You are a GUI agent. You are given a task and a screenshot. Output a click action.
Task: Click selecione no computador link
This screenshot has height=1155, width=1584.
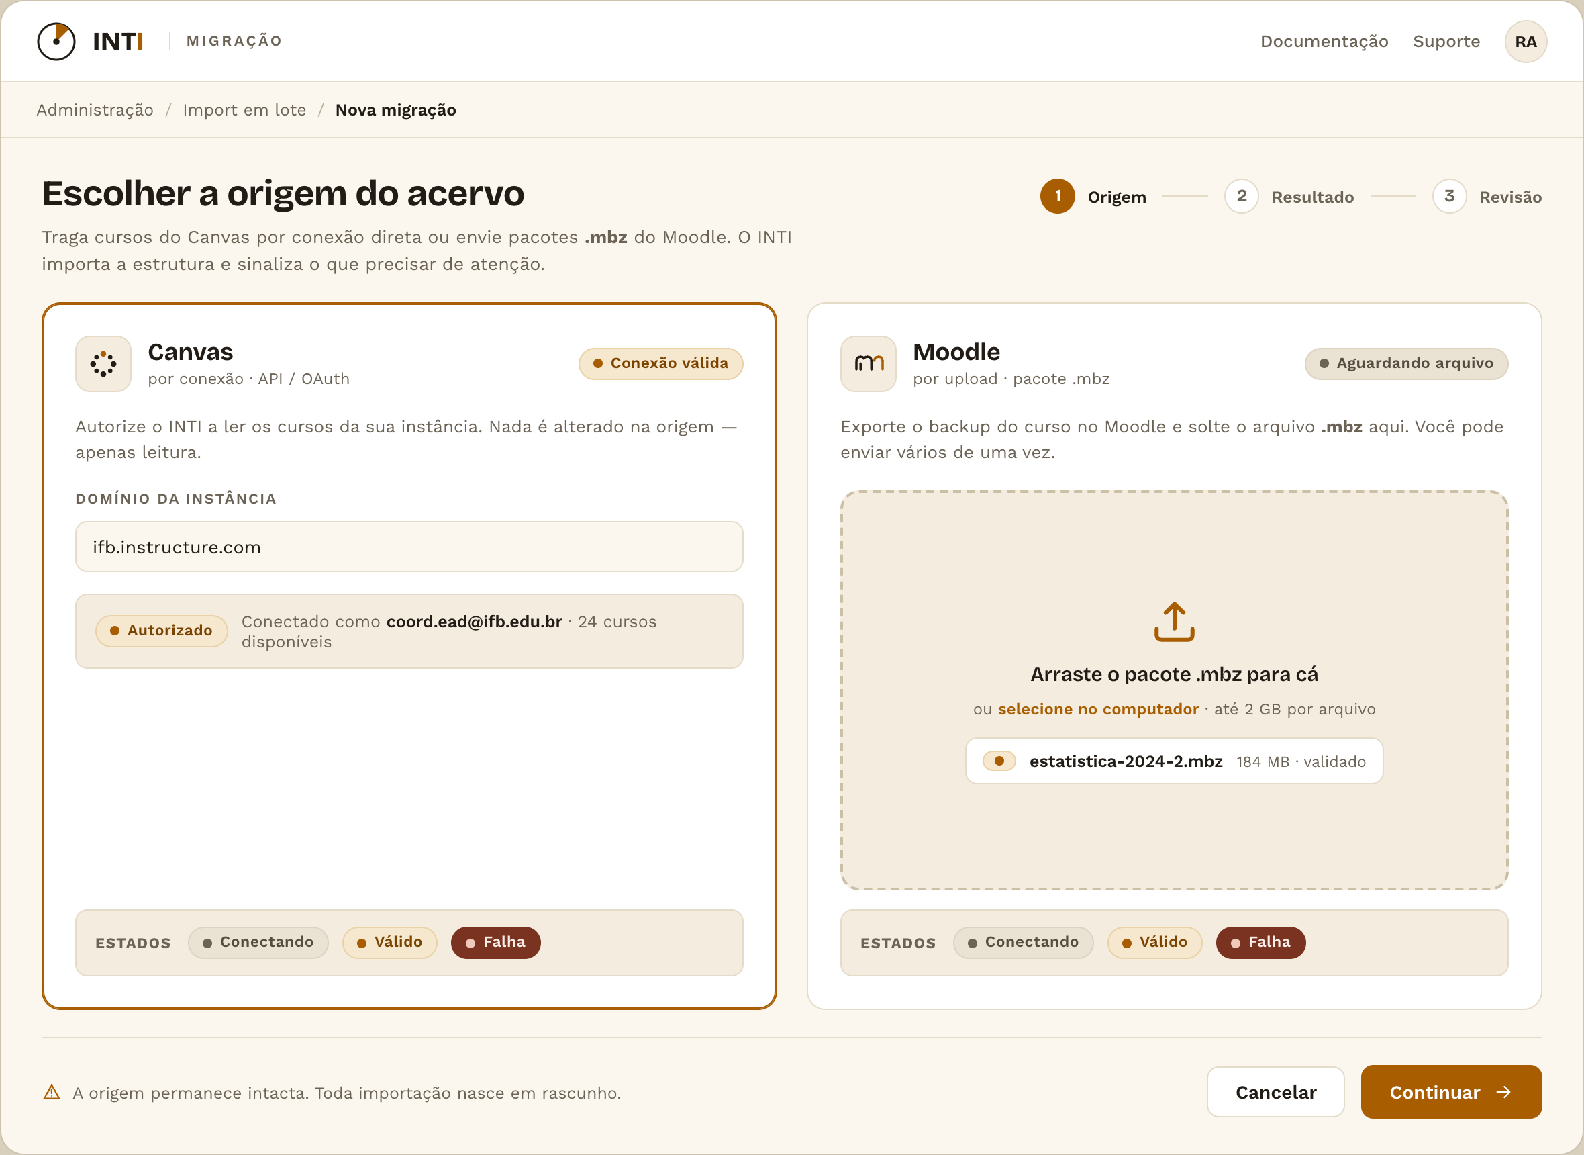click(x=1097, y=709)
